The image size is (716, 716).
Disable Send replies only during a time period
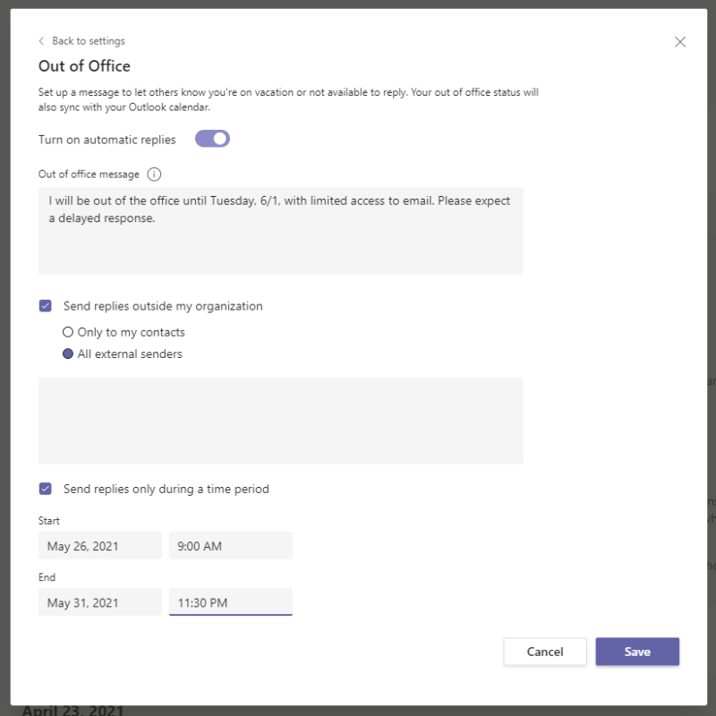(45, 489)
